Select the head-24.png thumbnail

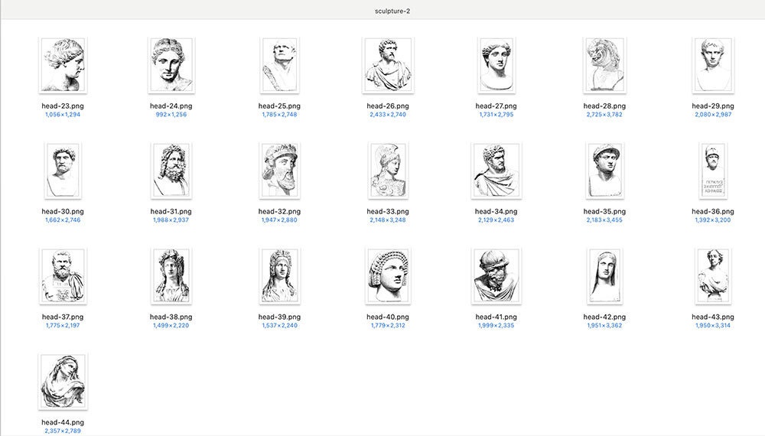[x=171, y=65]
